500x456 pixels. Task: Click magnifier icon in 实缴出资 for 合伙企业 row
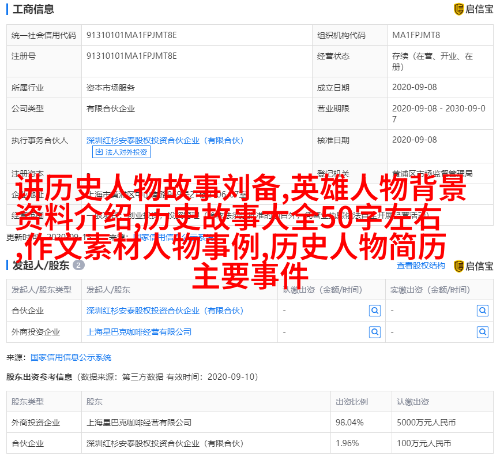click(x=483, y=311)
